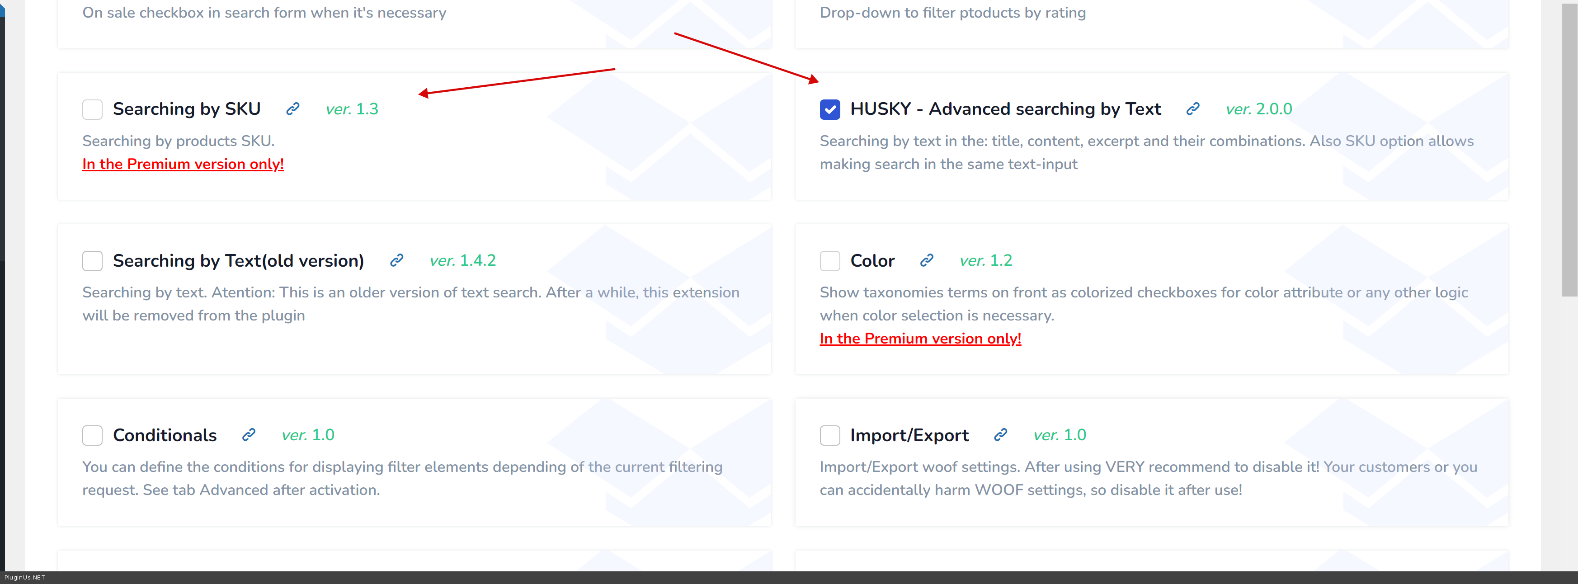Image resolution: width=1578 pixels, height=584 pixels.
Task: Open the Import/Export extension link icon
Action: click(1000, 435)
